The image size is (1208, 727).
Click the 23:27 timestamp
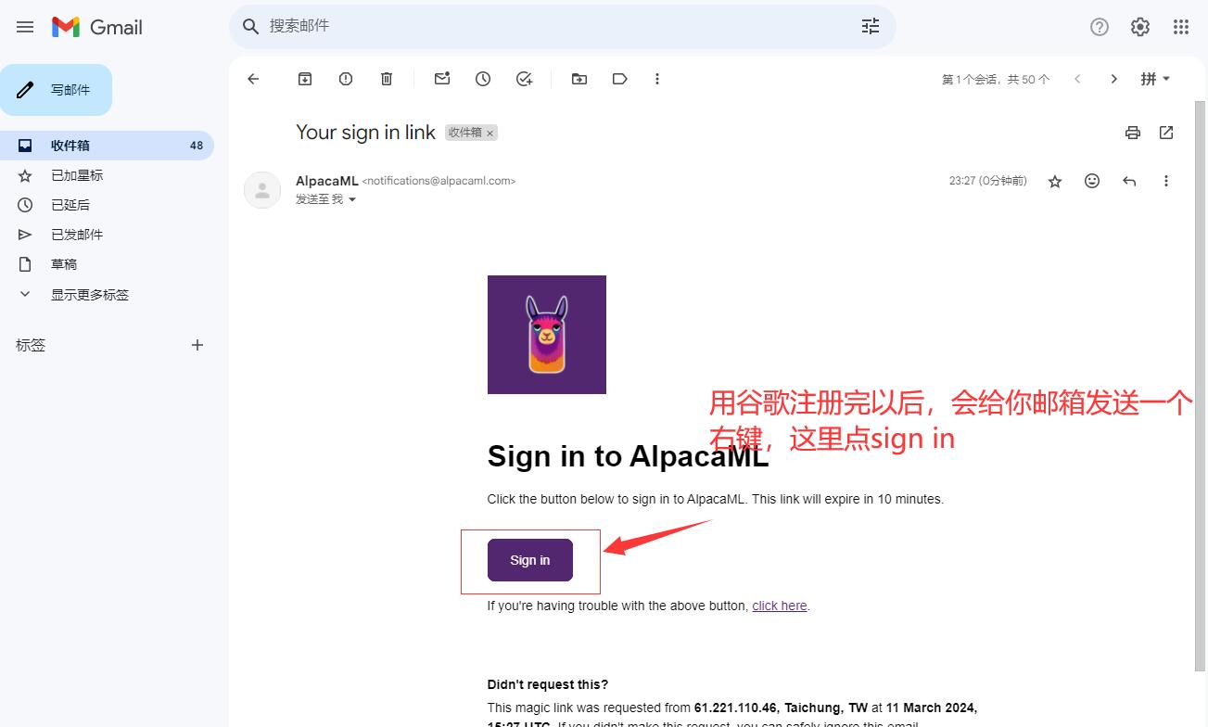click(988, 181)
